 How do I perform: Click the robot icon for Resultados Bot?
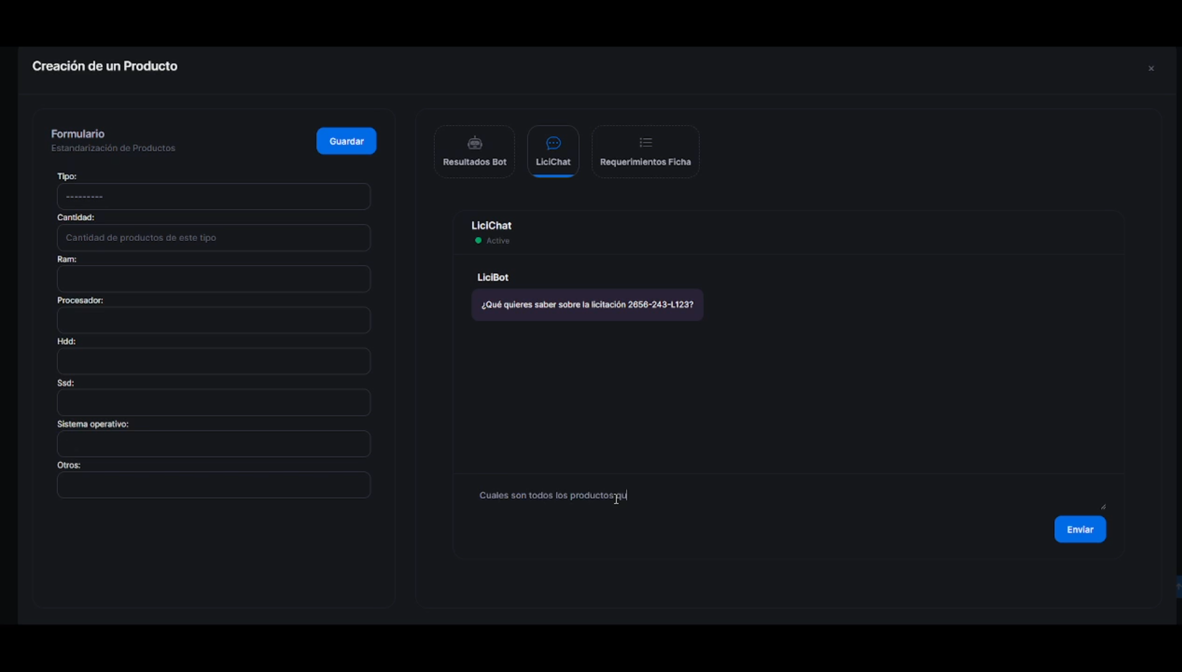click(475, 143)
